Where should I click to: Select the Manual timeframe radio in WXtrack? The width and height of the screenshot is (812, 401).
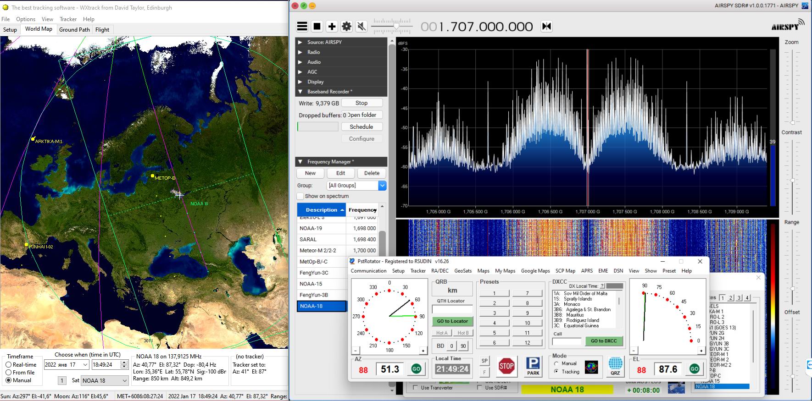point(9,380)
